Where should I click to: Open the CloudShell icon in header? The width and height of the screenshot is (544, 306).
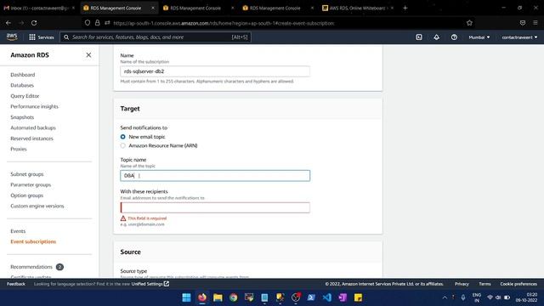419,37
